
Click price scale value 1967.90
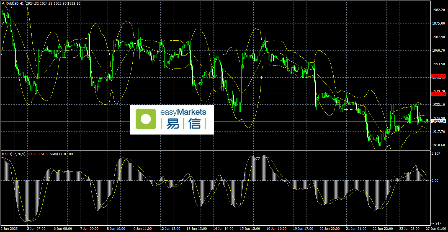click(x=439, y=37)
